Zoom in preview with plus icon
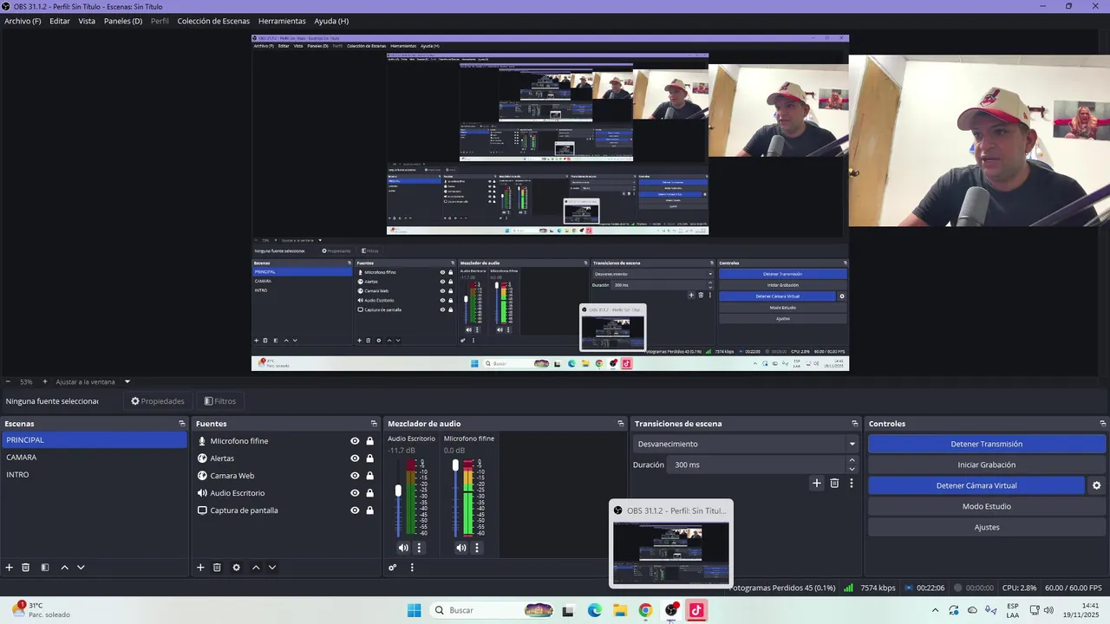The width and height of the screenshot is (1110, 624). coord(45,381)
